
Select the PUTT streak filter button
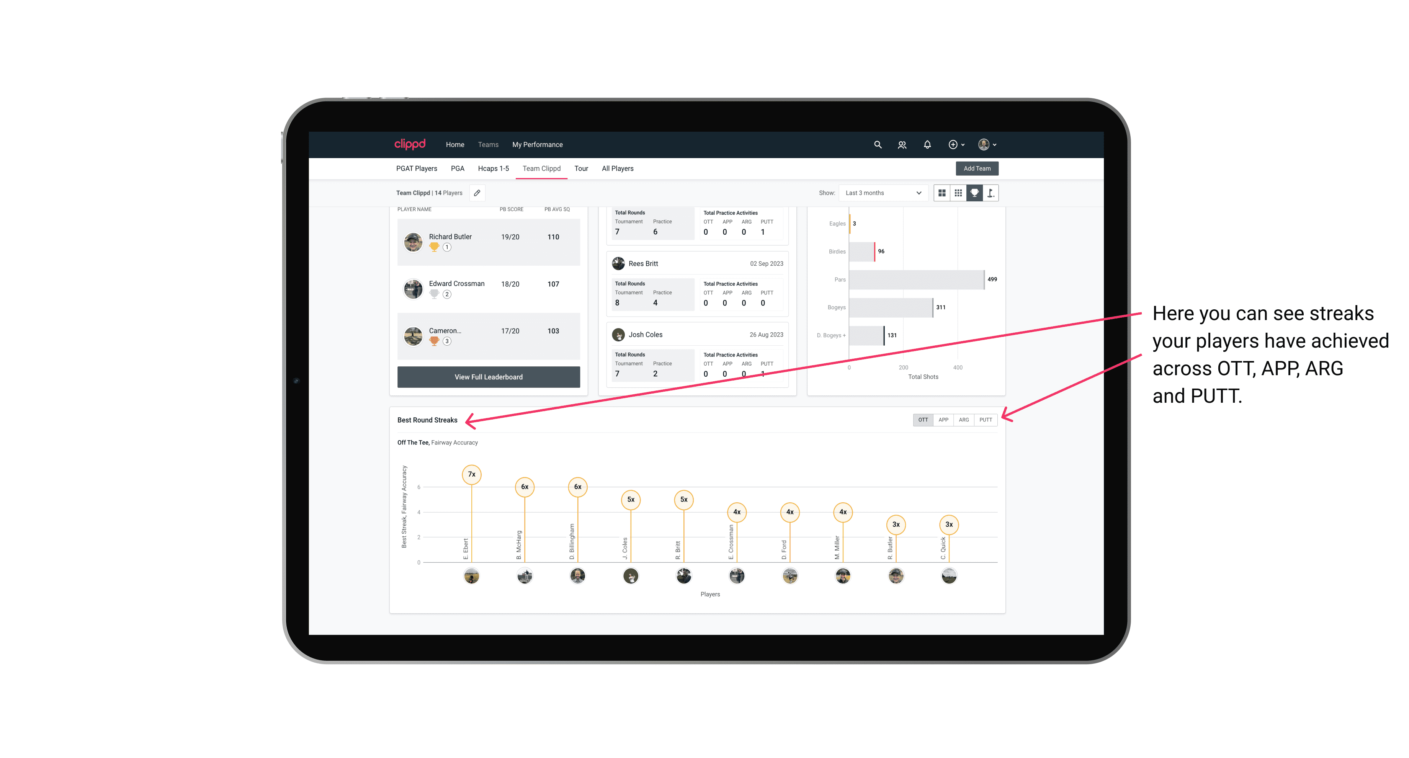[986, 420]
